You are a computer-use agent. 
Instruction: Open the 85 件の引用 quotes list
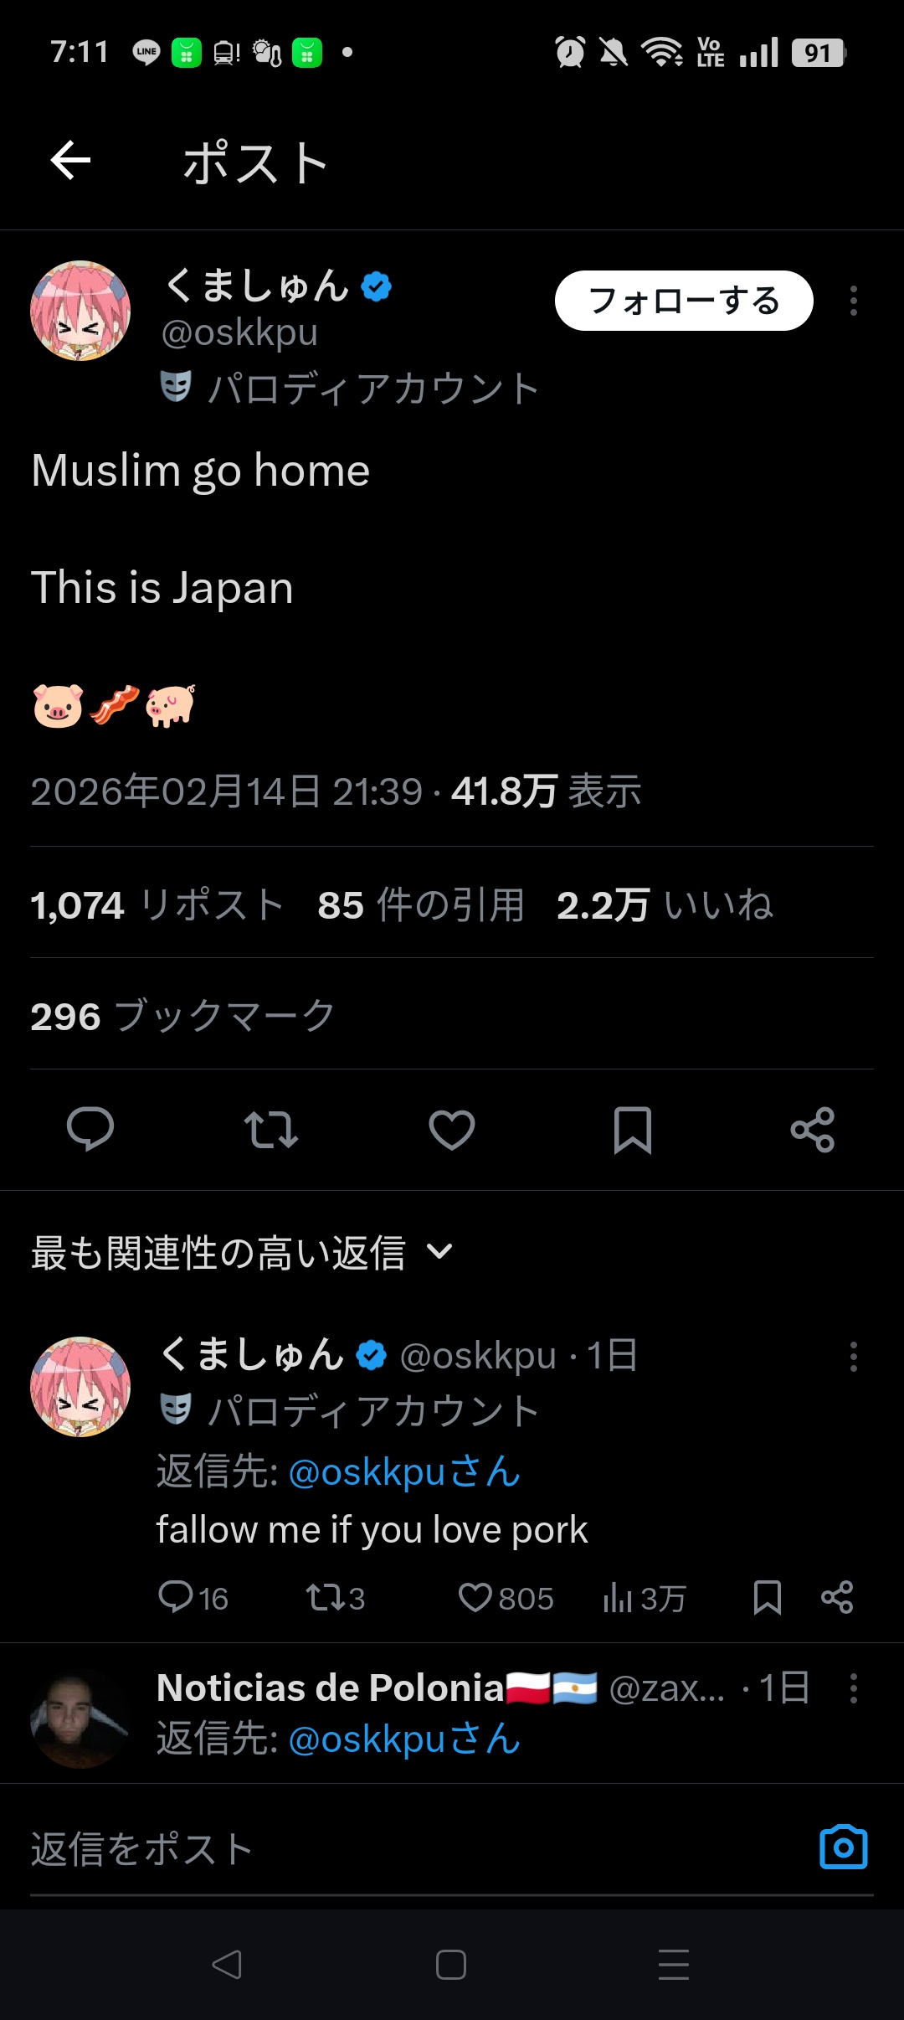(421, 905)
